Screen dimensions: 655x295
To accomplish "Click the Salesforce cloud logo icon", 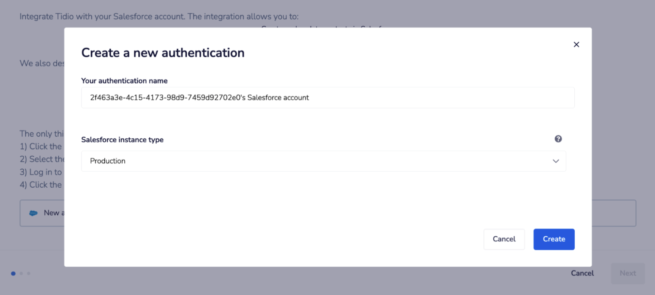I will (33, 213).
